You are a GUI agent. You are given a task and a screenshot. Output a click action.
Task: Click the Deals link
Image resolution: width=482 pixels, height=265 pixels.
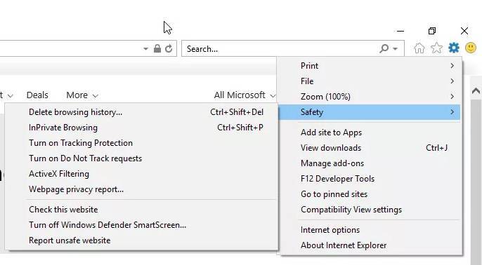[37, 95]
